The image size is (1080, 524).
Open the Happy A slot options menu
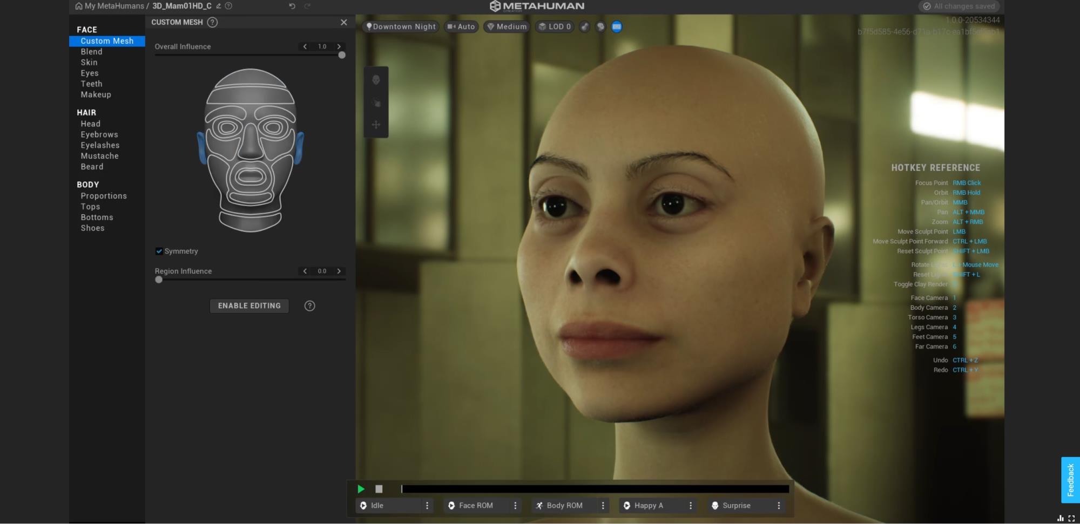691,506
